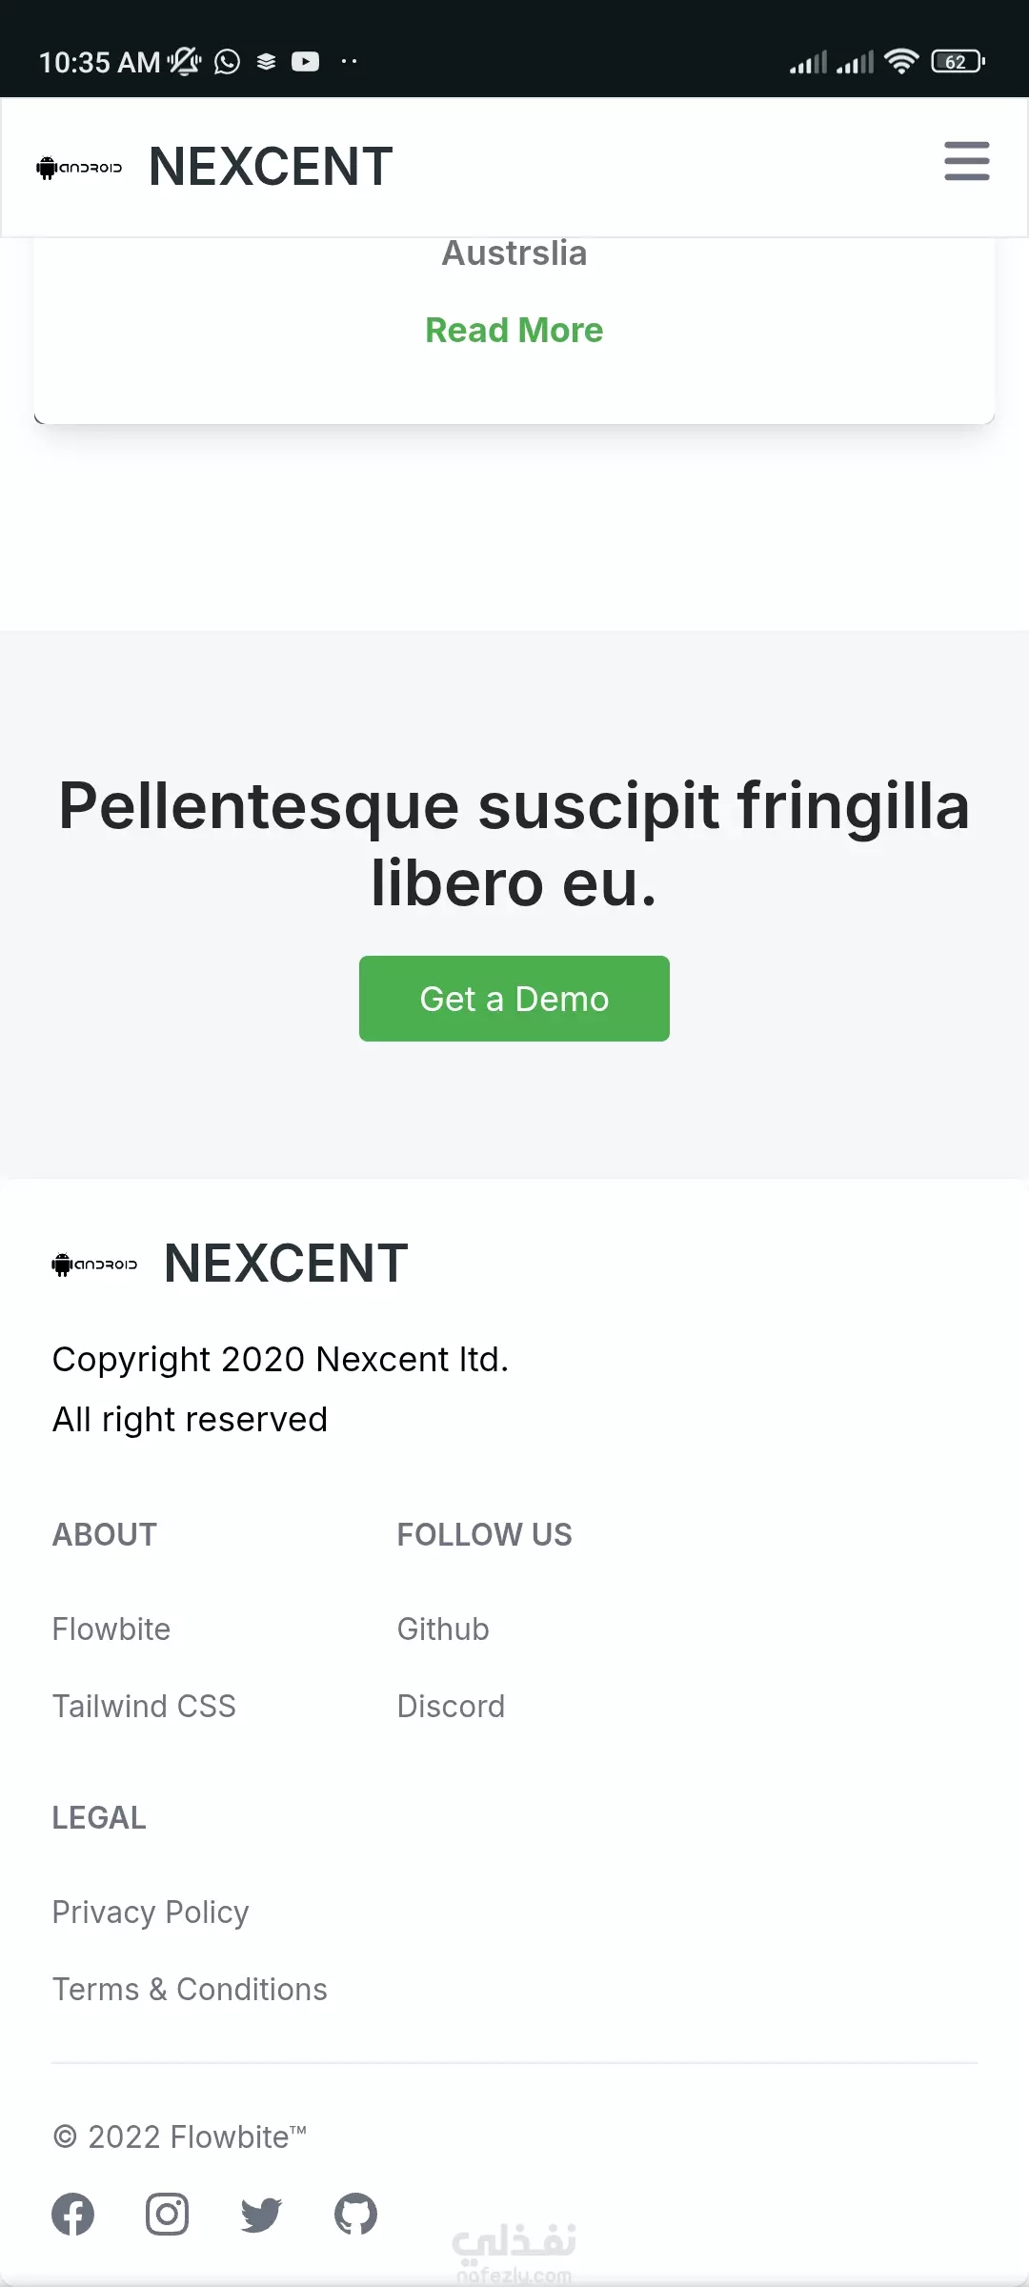
Task: Click the Get a Demo button
Action: (514, 999)
